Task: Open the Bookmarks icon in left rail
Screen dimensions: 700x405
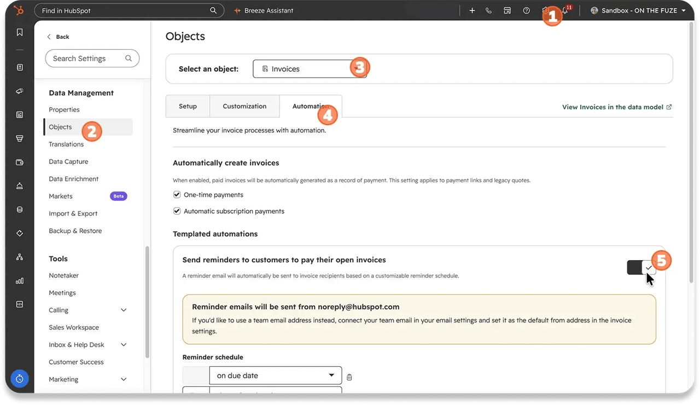Action: point(20,33)
